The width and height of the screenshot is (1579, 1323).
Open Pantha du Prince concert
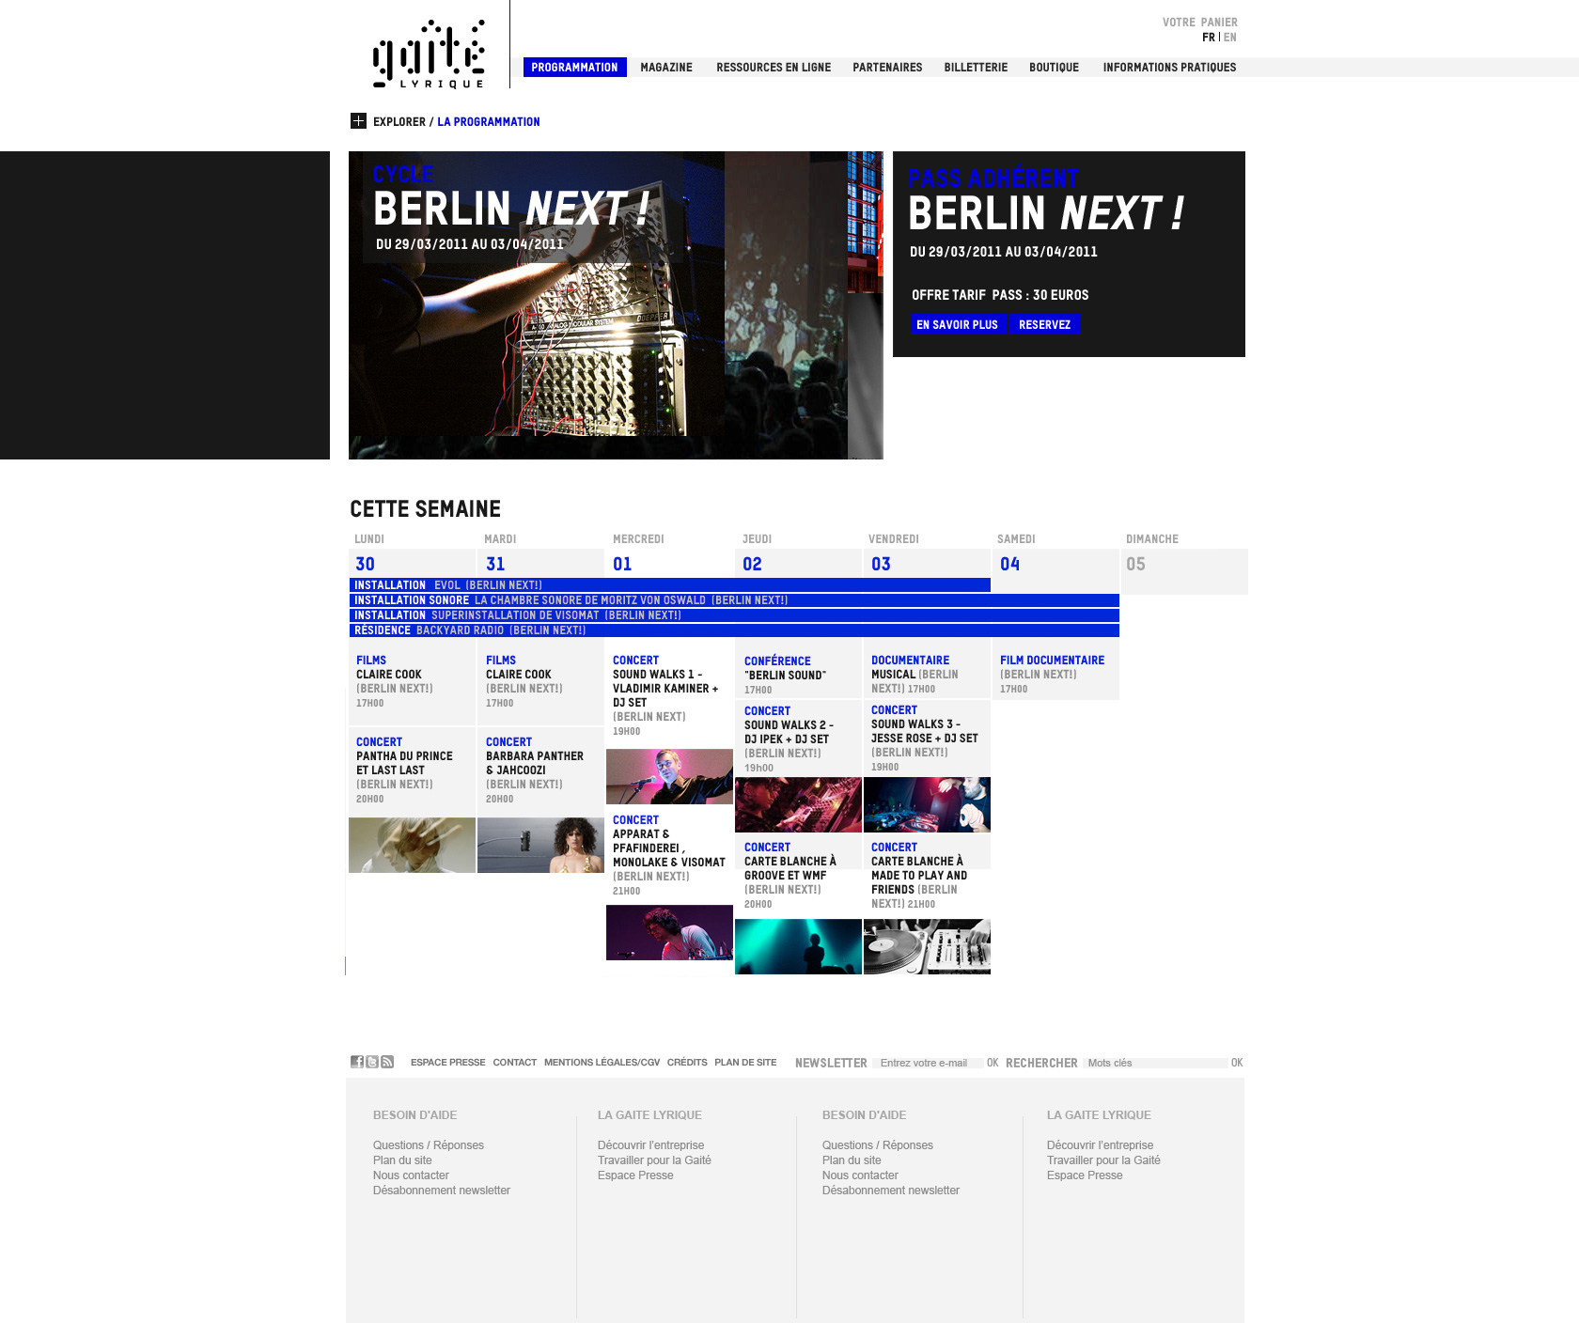click(x=412, y=770)
